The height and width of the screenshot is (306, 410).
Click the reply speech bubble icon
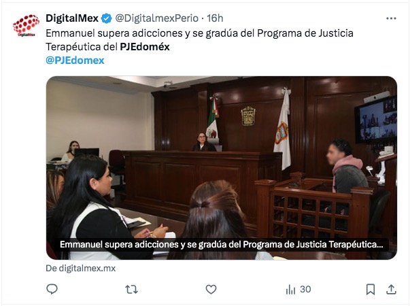(52, 289)
